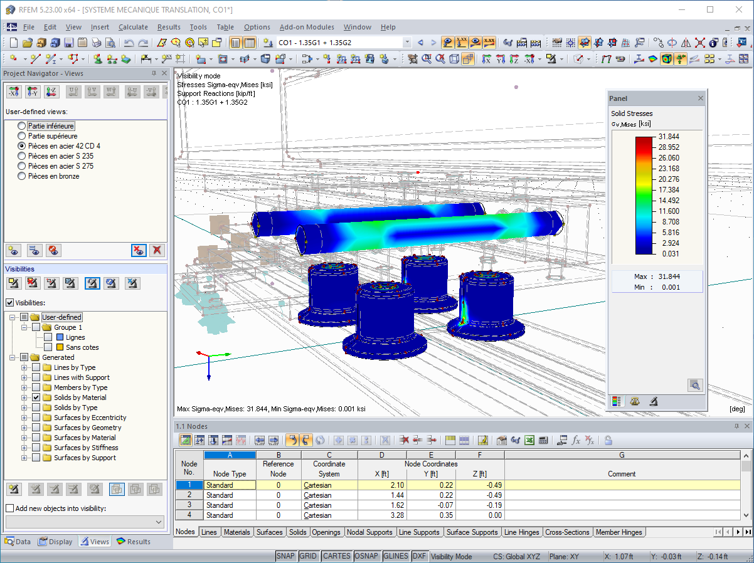Open the Calculate menu

(x=133, y=27)
